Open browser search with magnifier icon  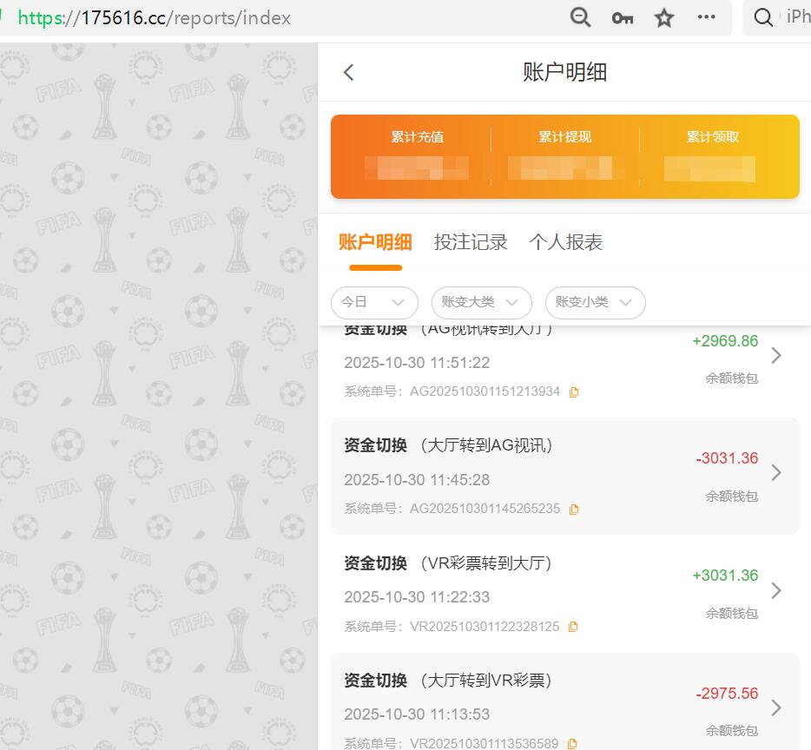[x=762, y=16]
